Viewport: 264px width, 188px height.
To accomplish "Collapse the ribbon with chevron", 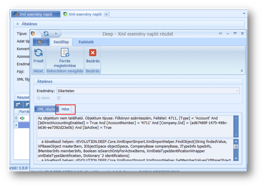I will point(241,70).
